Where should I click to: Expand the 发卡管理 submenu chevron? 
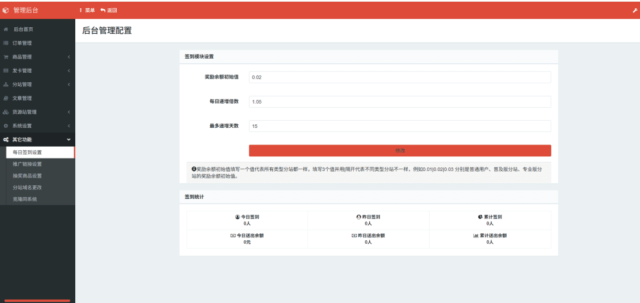69,71
